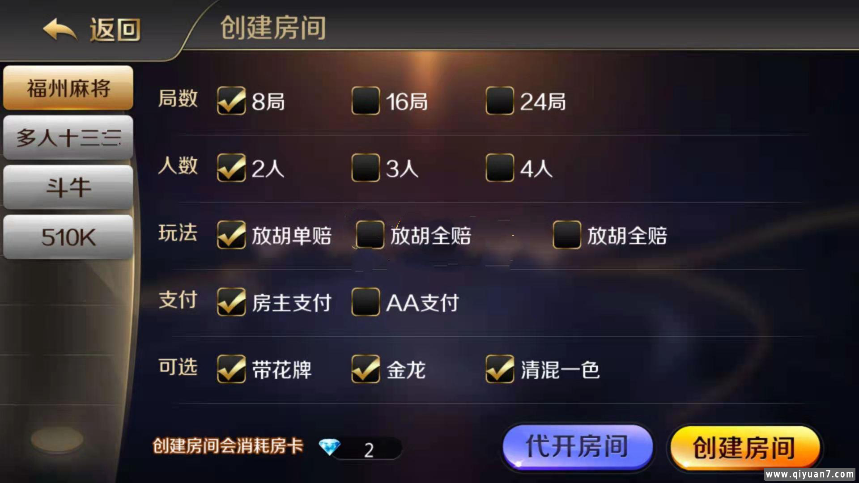Viewport: 859px width, 483px height.
Task: Uncheck the 清混一色 option
Action: click(500, 369)
